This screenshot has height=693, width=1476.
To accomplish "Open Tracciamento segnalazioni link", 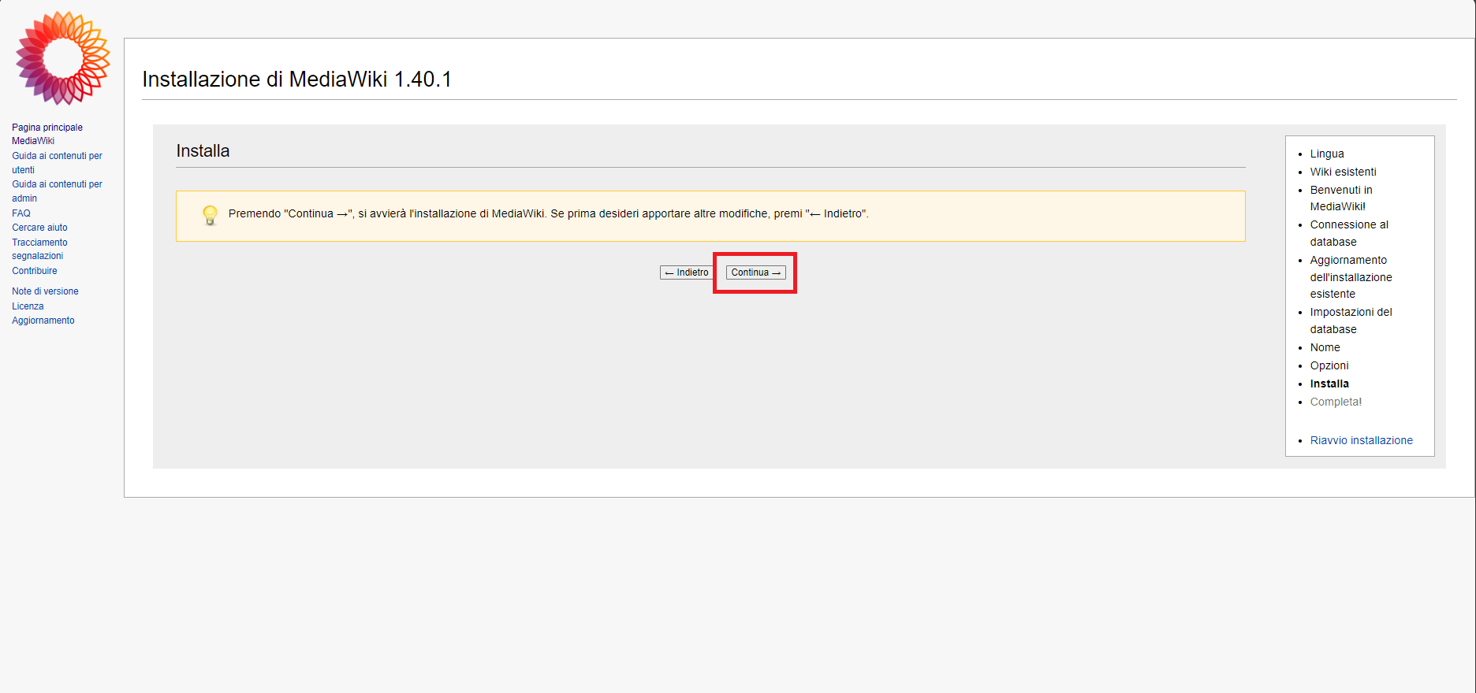I will tap(39, 249).
